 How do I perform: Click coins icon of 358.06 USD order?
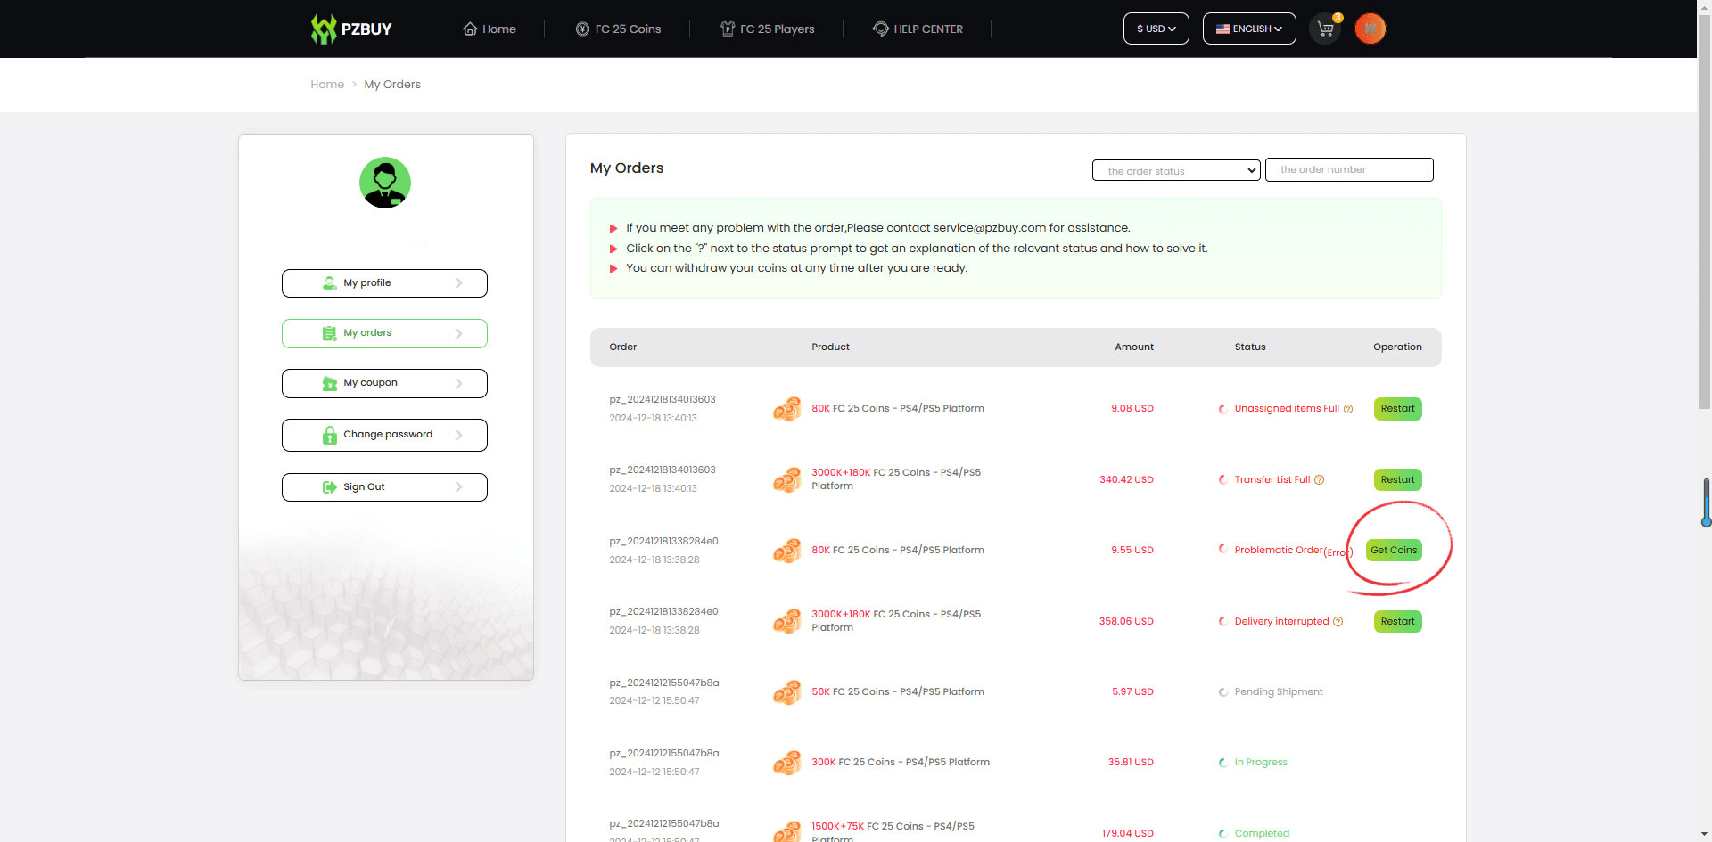(786, 622)
